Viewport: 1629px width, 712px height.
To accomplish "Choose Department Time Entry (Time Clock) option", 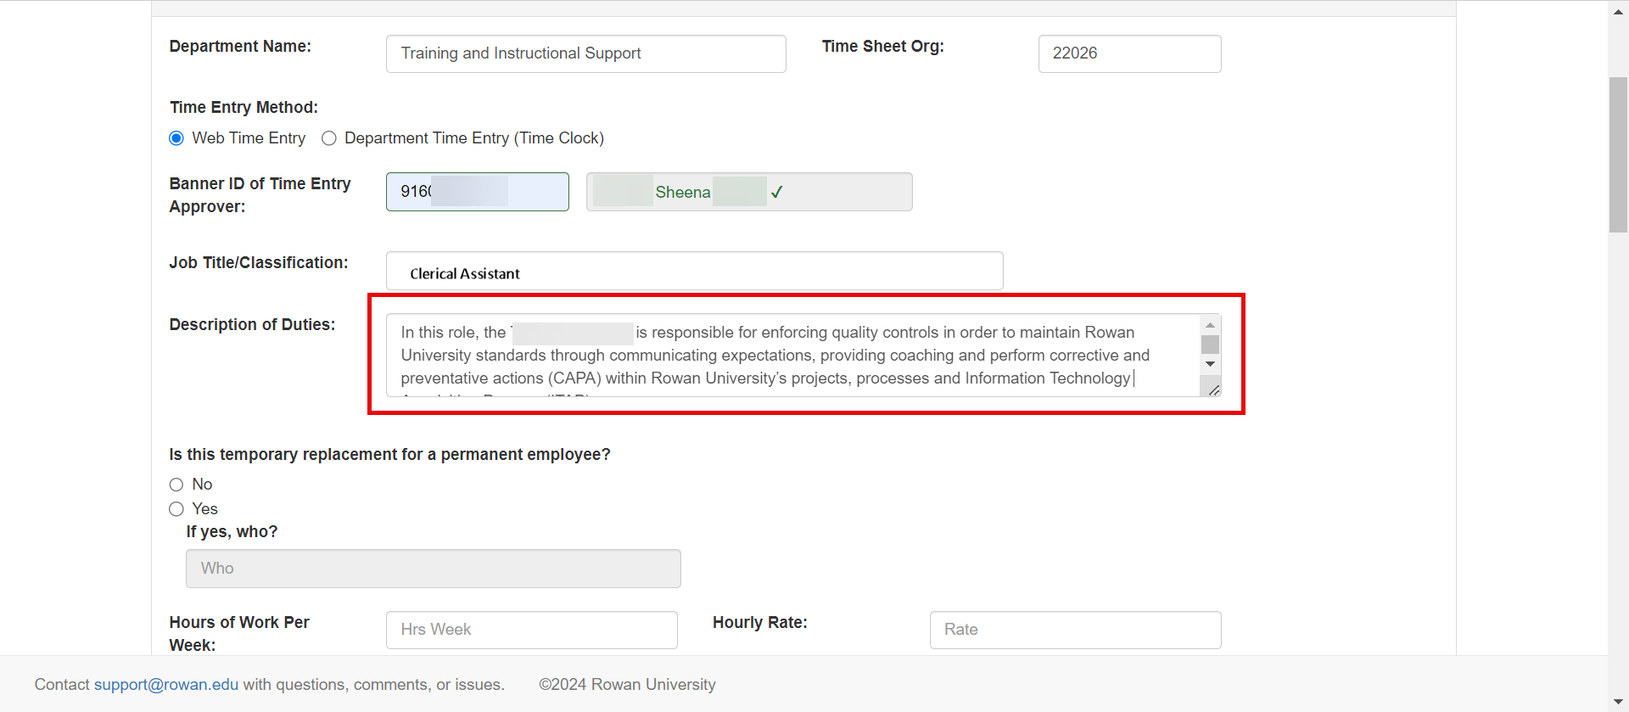I will (x=329, y=138).
